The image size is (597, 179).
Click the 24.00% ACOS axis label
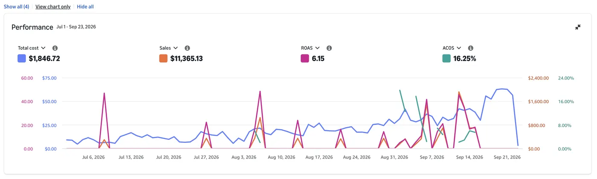[x=566, y=78]
